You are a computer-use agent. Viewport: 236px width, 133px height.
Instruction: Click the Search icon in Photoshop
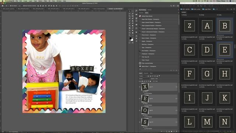pos(171,6)
